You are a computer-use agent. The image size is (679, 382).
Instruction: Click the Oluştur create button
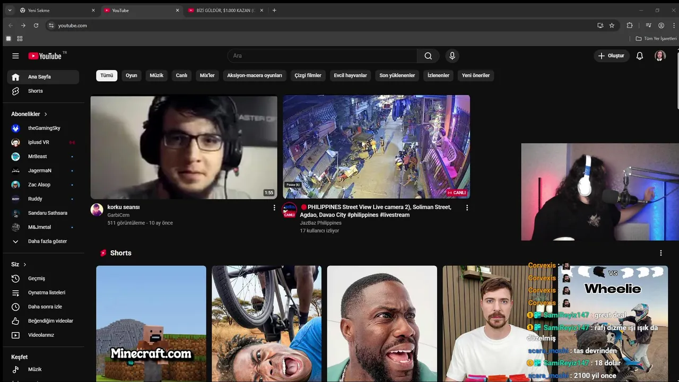(x=611, y=56)
